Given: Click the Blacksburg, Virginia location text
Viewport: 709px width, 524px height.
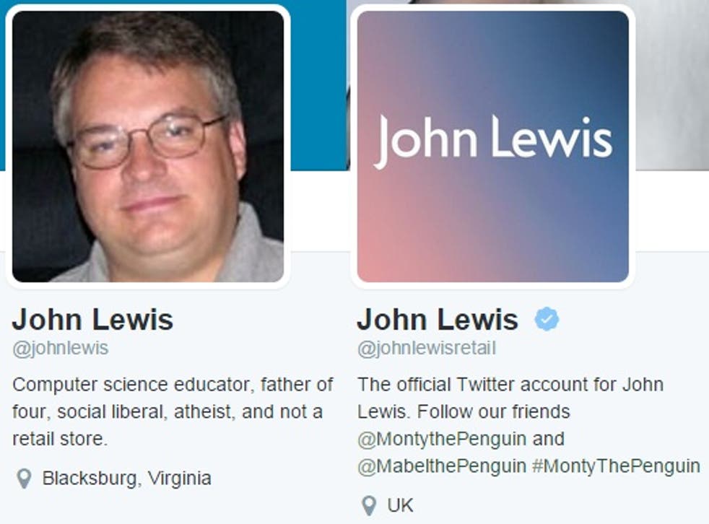Looking at the screenshot, I should point(126,479).
